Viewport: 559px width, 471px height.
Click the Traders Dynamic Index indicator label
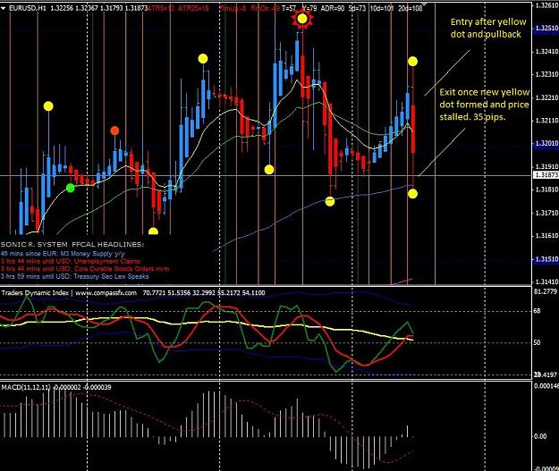pyautogui.click(x=35, y=293)
